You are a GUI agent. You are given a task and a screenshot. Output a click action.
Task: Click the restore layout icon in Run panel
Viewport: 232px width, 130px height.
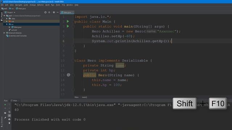5,113
